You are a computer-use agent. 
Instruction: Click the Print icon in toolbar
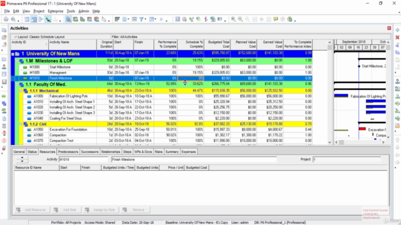click(6, 19)
